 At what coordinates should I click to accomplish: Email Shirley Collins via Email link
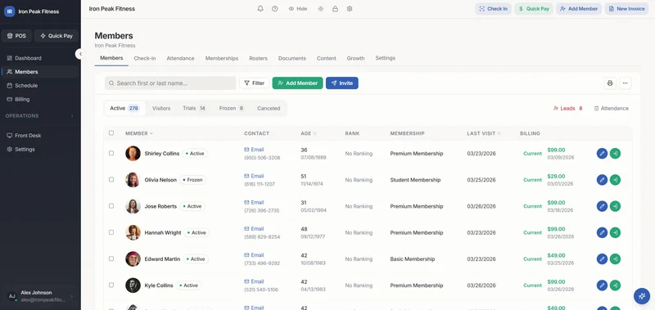tap(254, 150)
